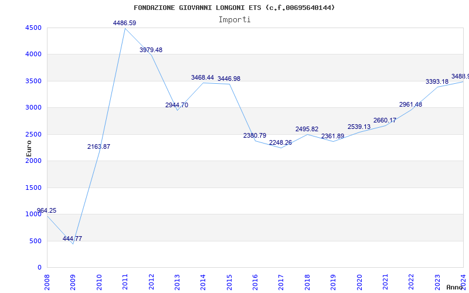Click the x-axis year 2013
Viewport: 469px width, 293px height.
[x=177, y=282]
